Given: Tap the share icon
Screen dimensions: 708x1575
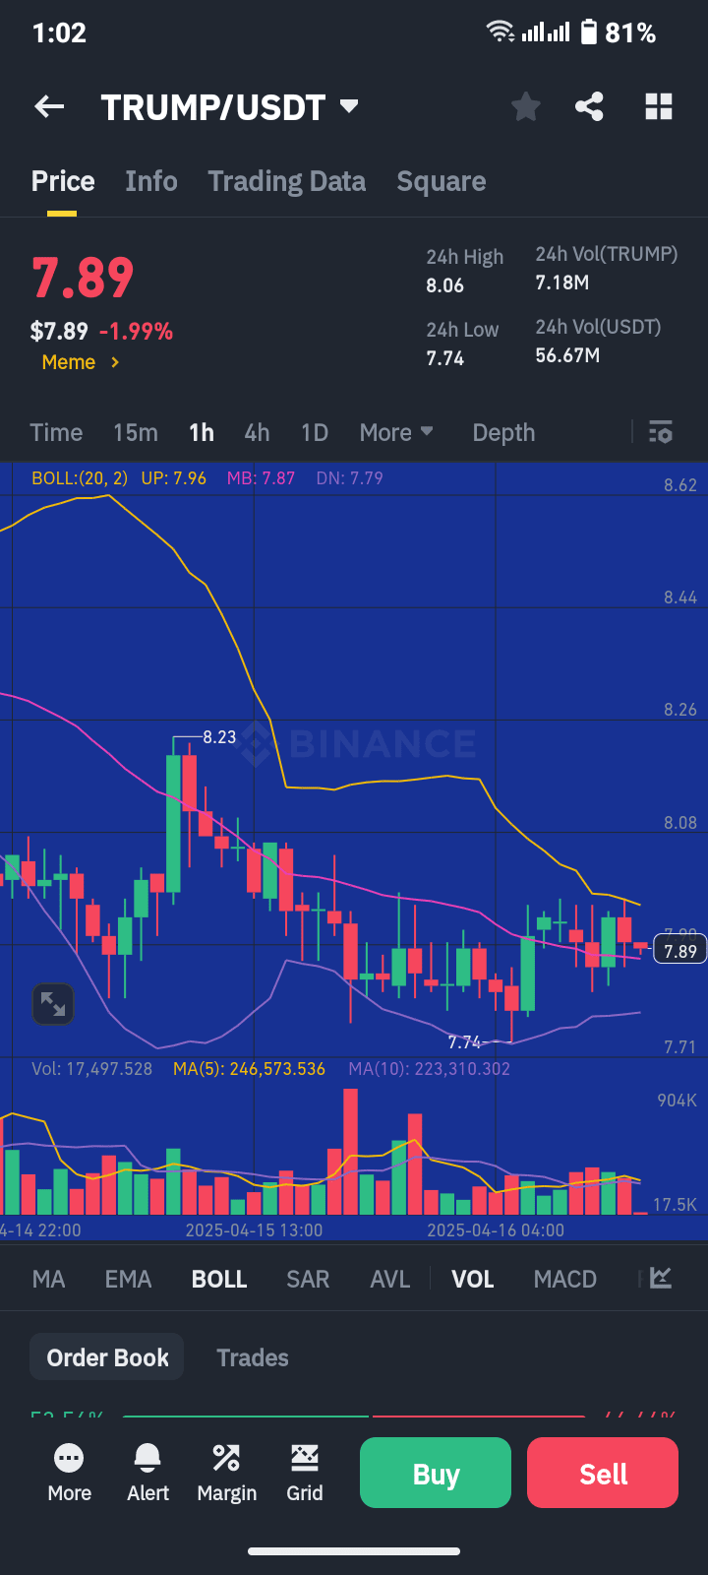Looking at the screenshot, I should click(x=589, y=106).
